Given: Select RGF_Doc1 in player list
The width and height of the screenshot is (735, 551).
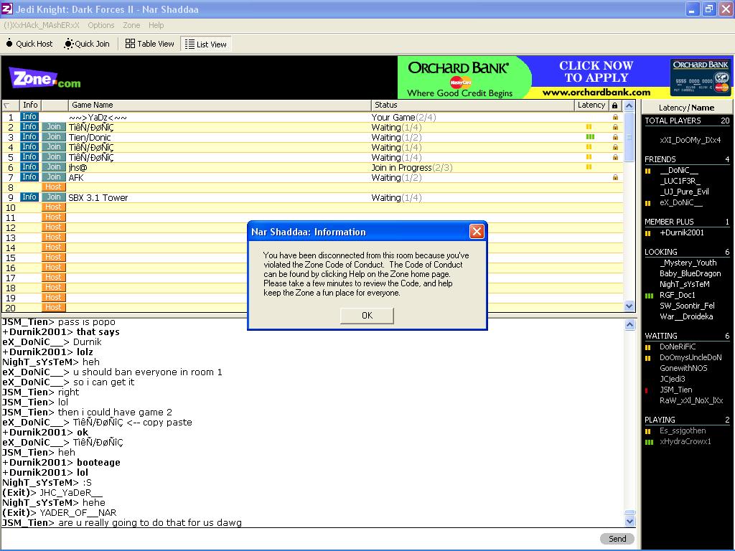Looking at the screenshot, I should coord(678,295).
